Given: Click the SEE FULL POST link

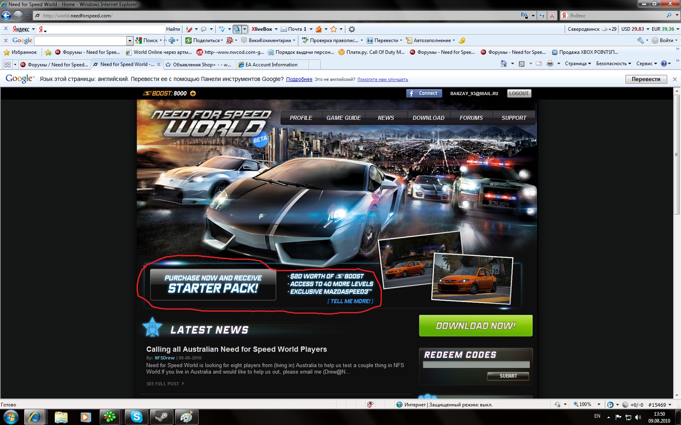Looking at the screenshot, I should 165,384.
